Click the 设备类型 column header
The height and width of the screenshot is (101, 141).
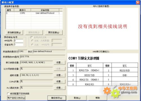[45, 10]
